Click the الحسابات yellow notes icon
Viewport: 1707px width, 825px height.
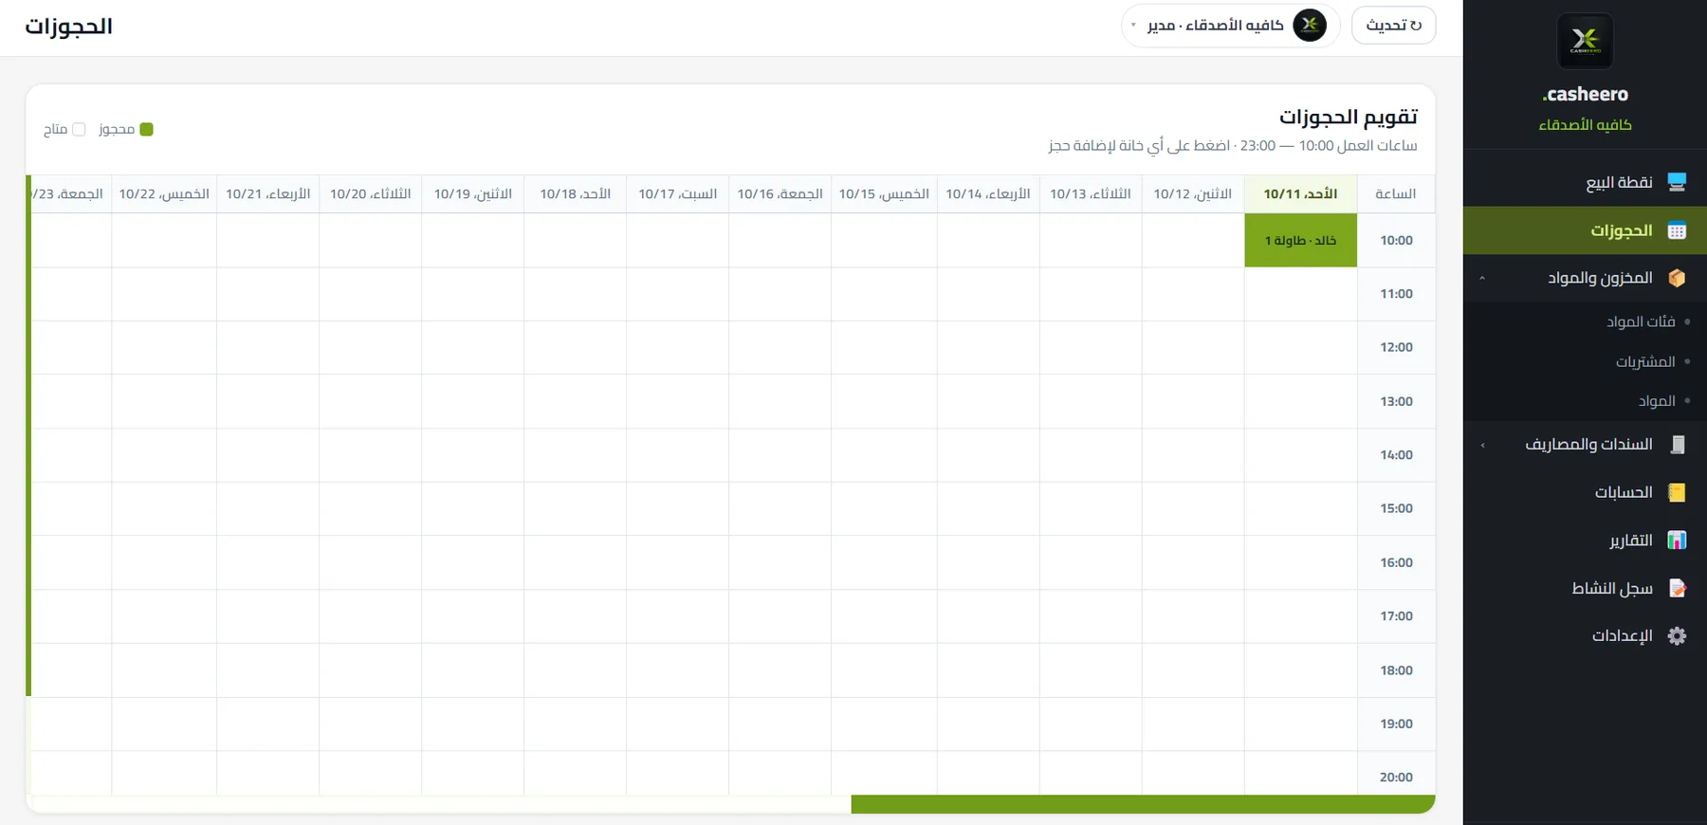click(x=1677, y=492)
